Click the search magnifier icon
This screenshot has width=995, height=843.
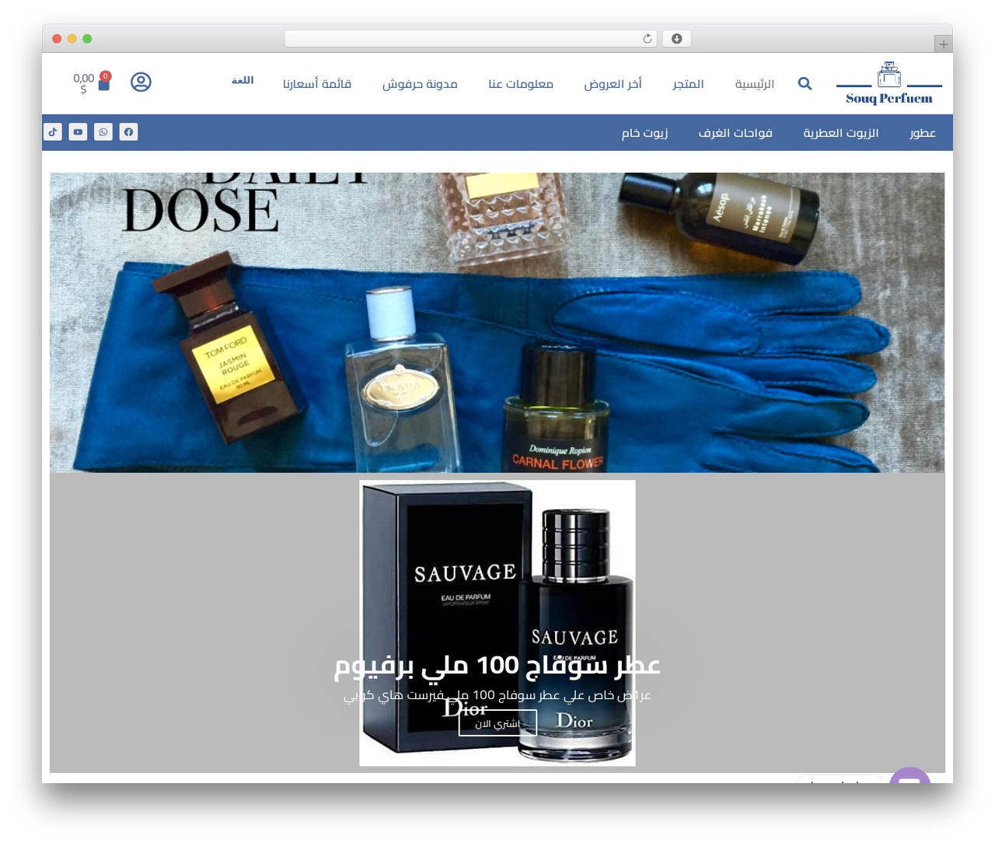point(805,83)
